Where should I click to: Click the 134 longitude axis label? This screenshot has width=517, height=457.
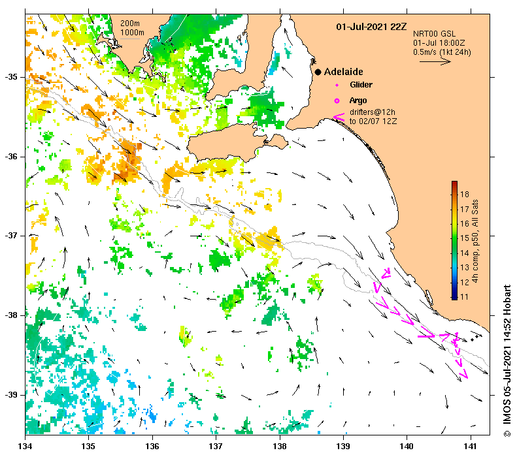tap(25, 446)
